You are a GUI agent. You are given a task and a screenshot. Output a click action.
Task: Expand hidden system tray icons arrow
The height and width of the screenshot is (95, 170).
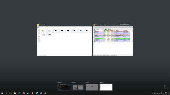tap(152, 93)
